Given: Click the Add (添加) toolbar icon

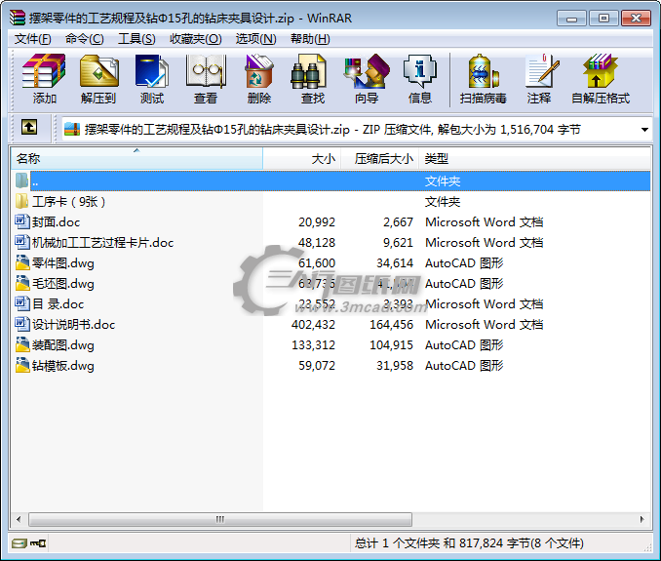Looking at the screenshot, I should click(44, 79).
